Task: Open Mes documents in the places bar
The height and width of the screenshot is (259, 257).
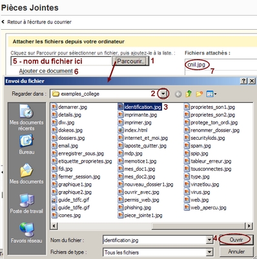Action: 26,174
